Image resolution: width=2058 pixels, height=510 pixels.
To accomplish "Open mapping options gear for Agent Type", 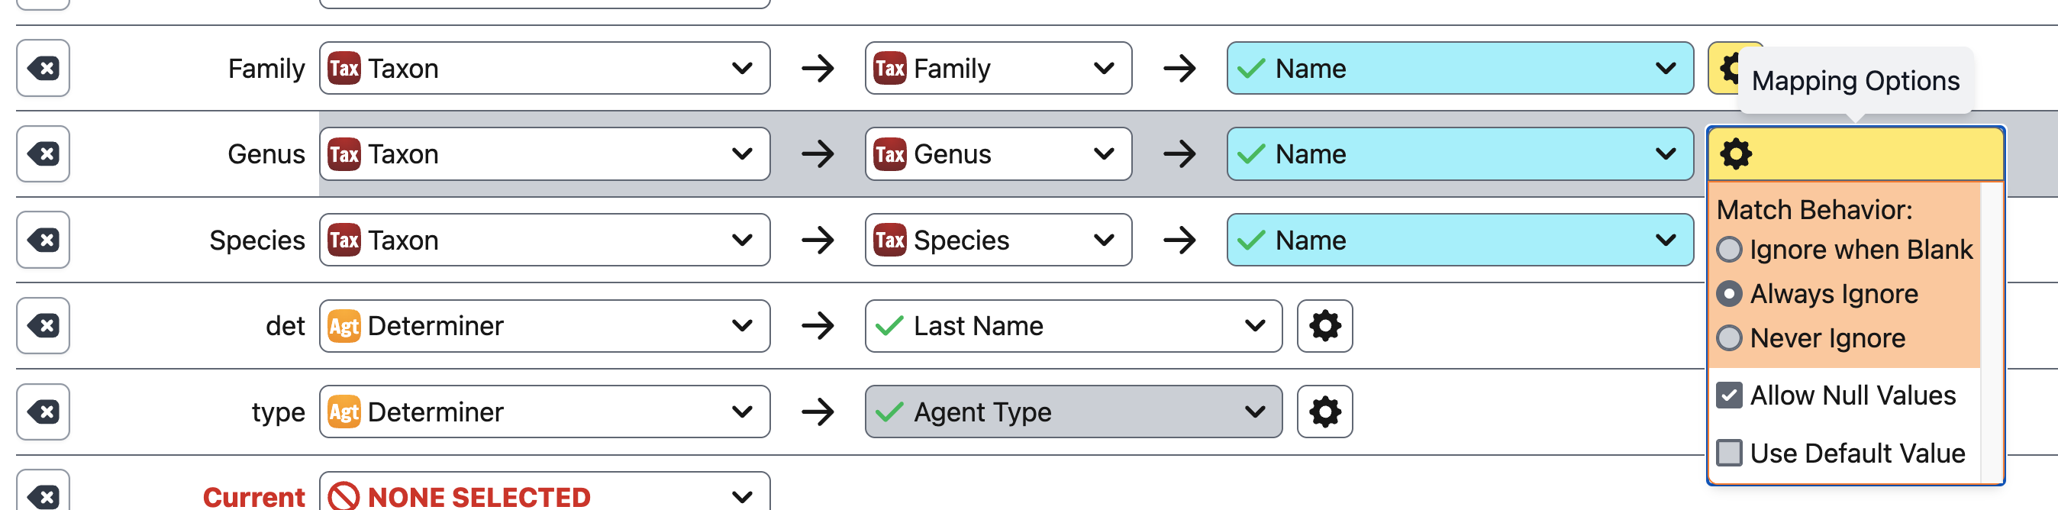I will pyautogui.click(x=1324, y=412).
